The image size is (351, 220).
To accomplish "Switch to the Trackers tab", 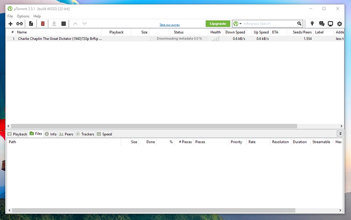I will (x=85, y=134).
